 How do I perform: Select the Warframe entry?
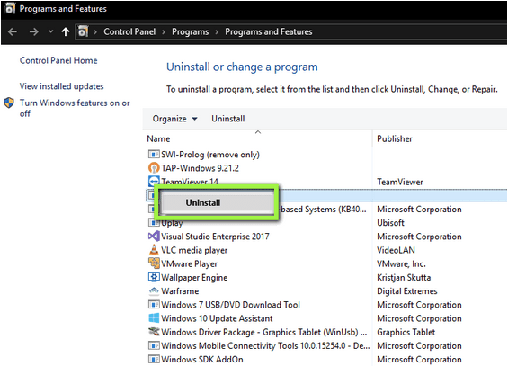(x=180, y=291)
